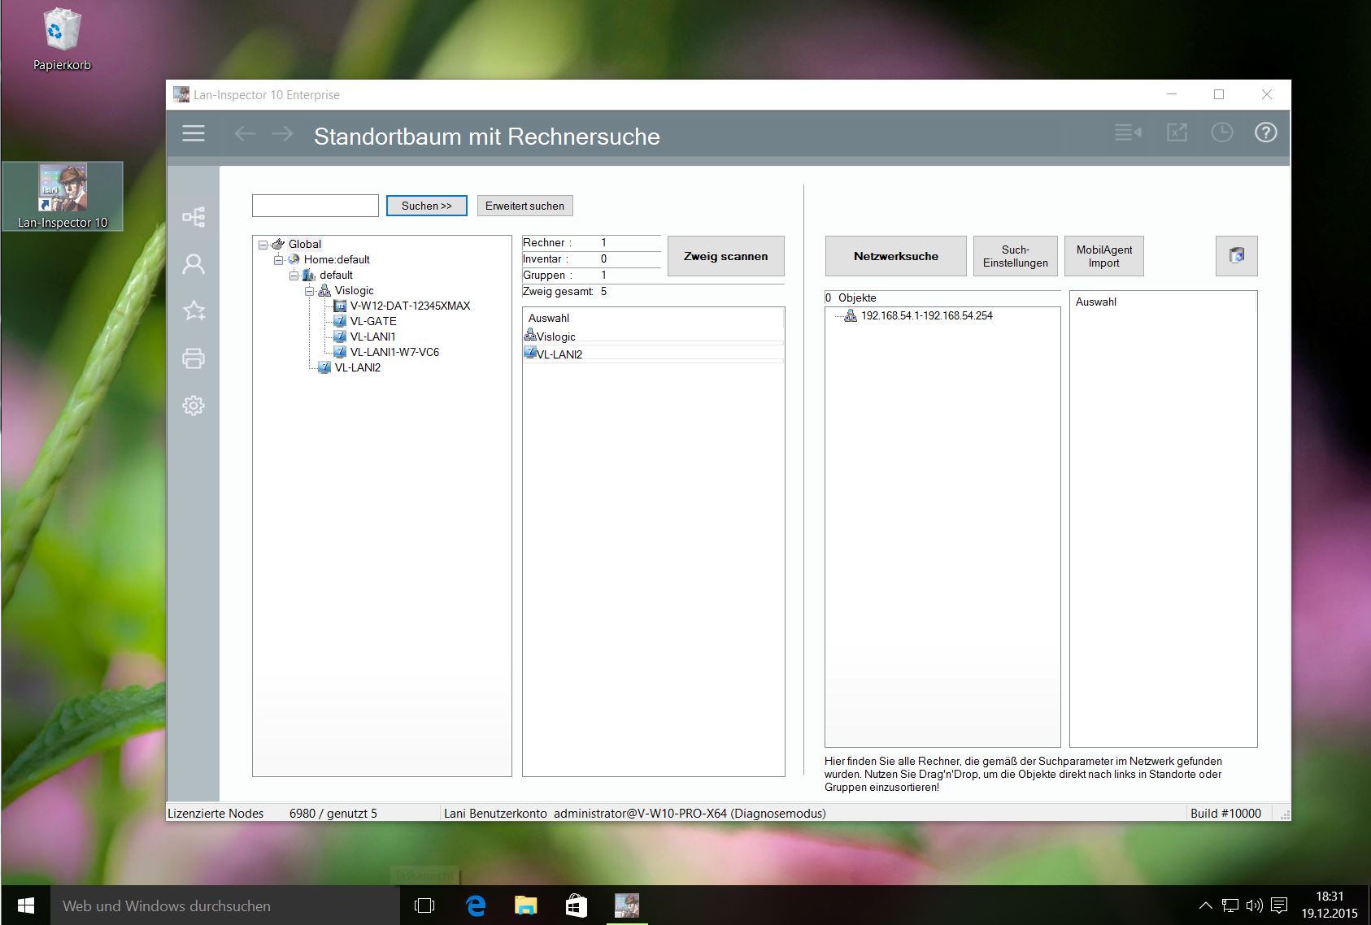
Task: Open the print function from the sidebar
Action: click(x=194, y=358)
